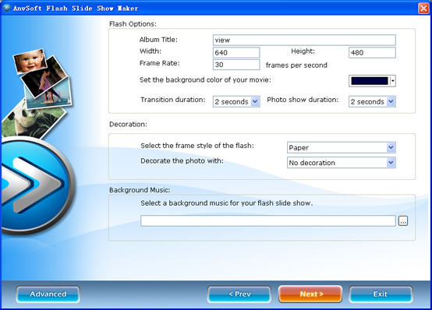Click the background music file path field
The height and width of the screenshot is (310, 432).
[268, 220]
